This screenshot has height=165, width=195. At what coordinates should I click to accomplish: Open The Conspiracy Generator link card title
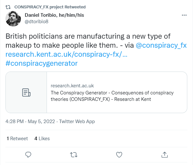coord(112,96)
